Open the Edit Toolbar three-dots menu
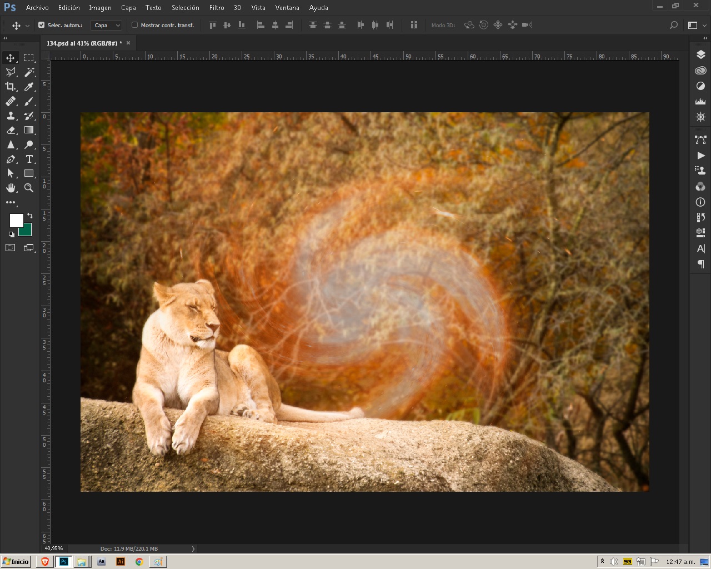This screenshot has height=569, width=711. click(11, 202)
